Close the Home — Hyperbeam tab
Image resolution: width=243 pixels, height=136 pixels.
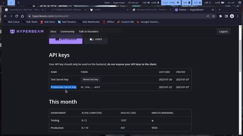coord(213,10)
